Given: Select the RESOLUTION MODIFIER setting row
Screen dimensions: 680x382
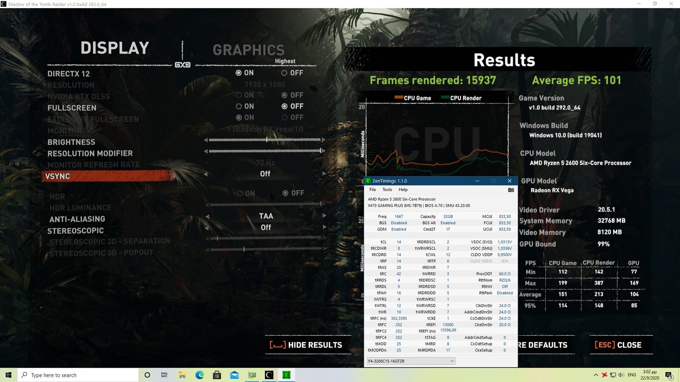Looking at the screenshot, I should coord(90,153).
